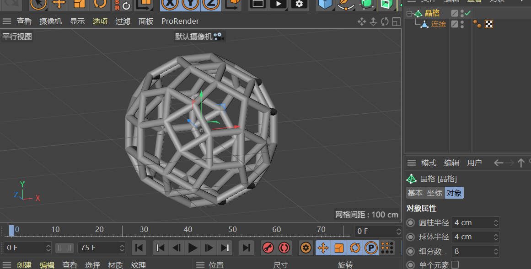Viewport: 531px width, 269px height.
Task: Open the render settings gear icon
Action: 299,4
